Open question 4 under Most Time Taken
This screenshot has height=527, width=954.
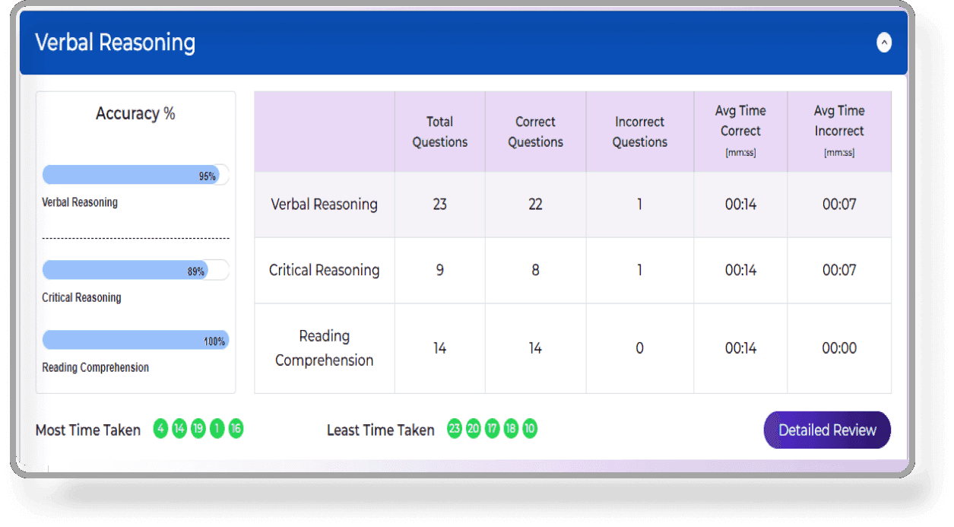pyautogui.click(x=160, y=429)
